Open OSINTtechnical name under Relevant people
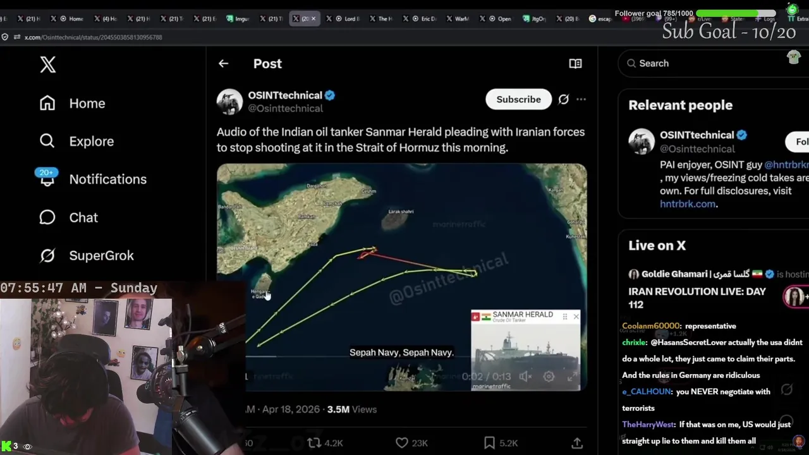The height and width of the screenshot is (455, 809). [696, 135]
